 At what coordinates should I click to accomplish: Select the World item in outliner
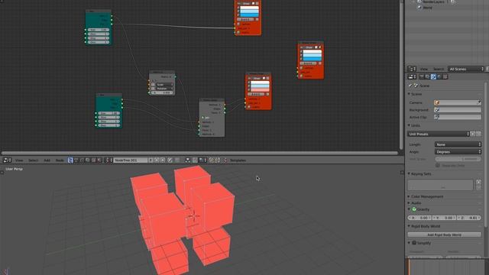(x=428, y=8)
